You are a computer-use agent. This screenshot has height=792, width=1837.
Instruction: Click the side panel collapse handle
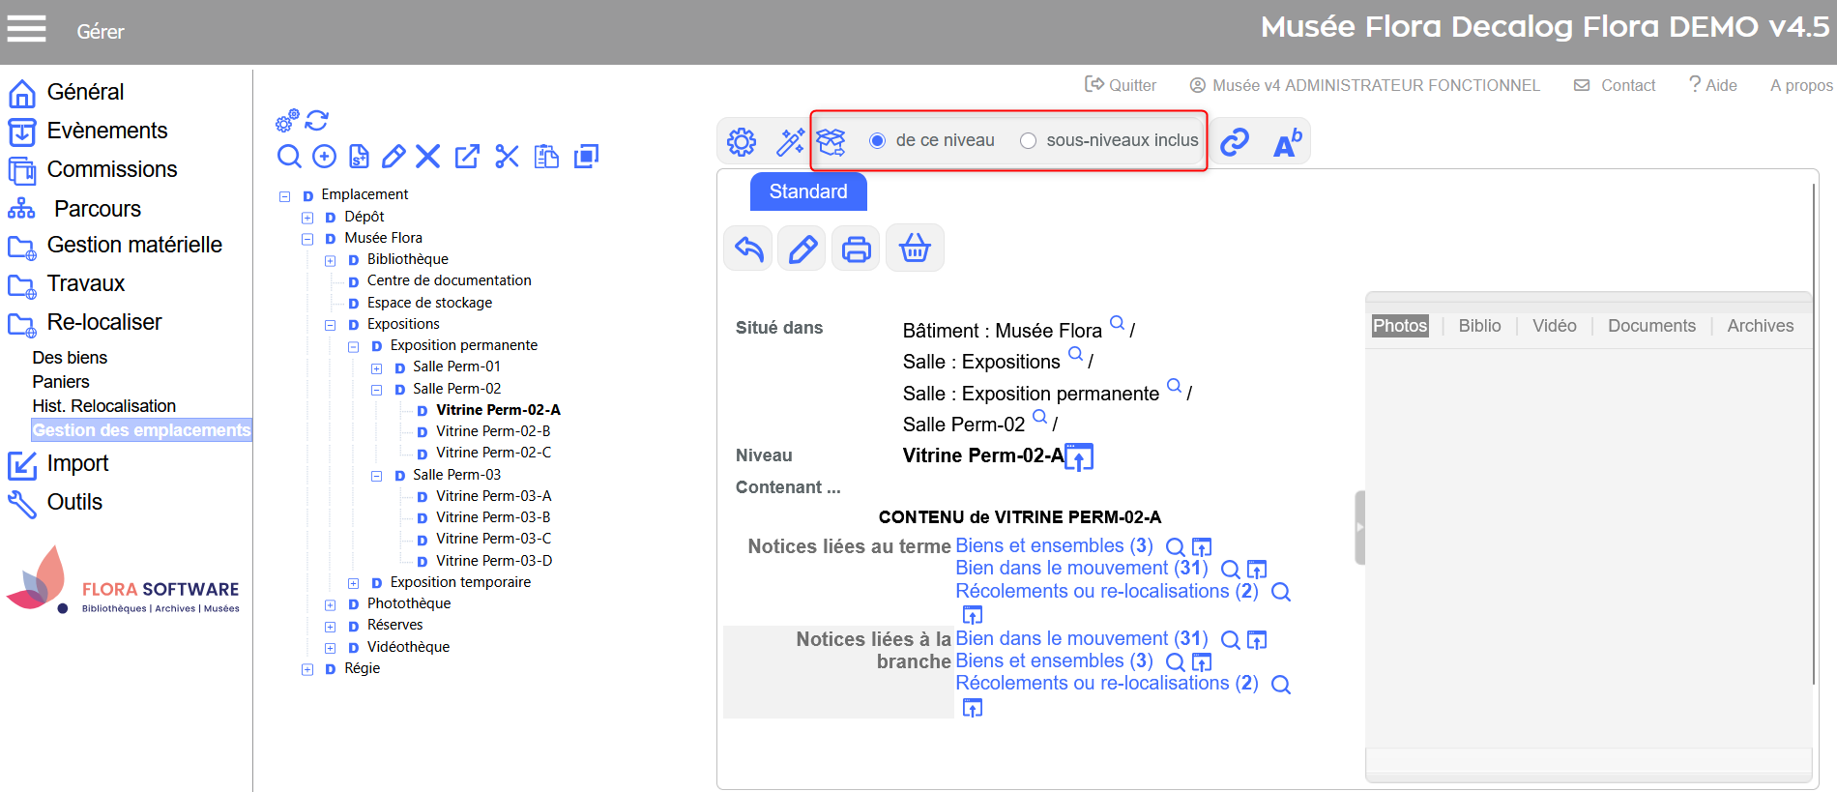(1359, 527)
